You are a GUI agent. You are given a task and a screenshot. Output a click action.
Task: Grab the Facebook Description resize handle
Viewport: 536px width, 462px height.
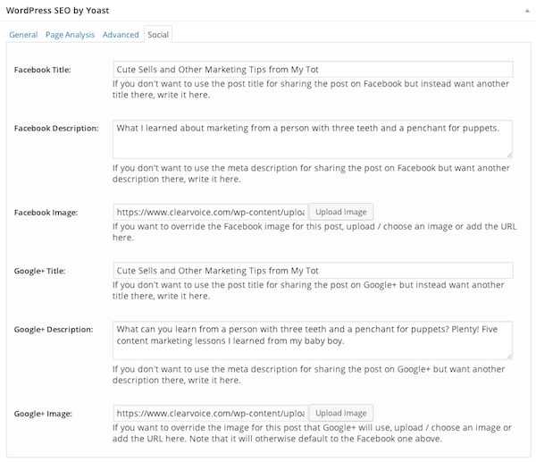click(x=509, y=155)
